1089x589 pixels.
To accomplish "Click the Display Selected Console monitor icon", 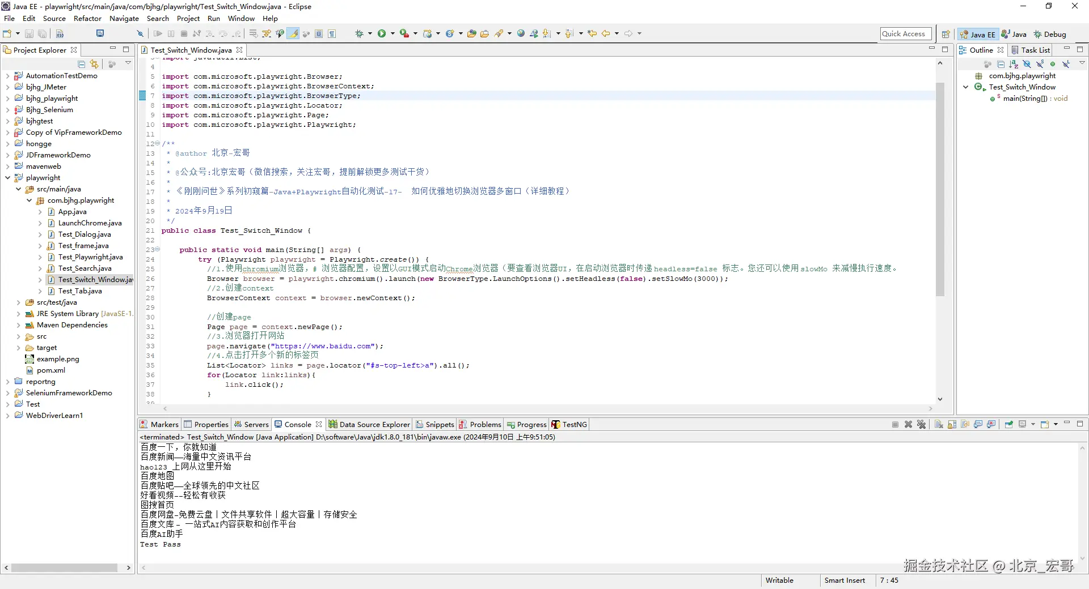I will point(1022,424).
